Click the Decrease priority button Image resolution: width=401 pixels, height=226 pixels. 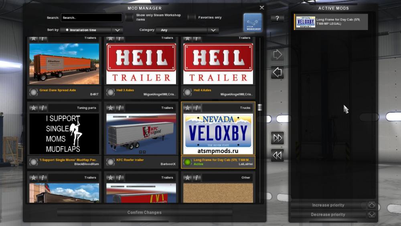coord(328,215)
